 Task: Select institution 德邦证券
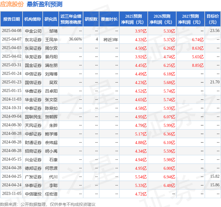[x=33, y=168]
